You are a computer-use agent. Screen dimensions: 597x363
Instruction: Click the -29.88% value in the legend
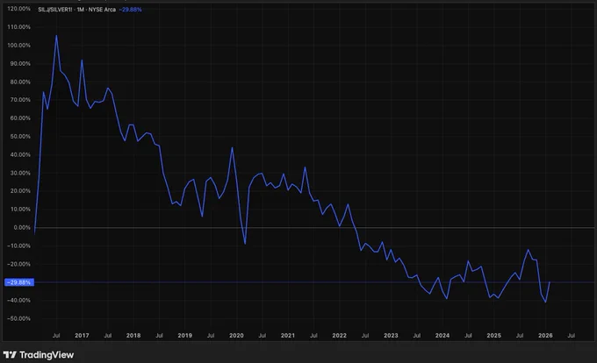tap(131, 10)
